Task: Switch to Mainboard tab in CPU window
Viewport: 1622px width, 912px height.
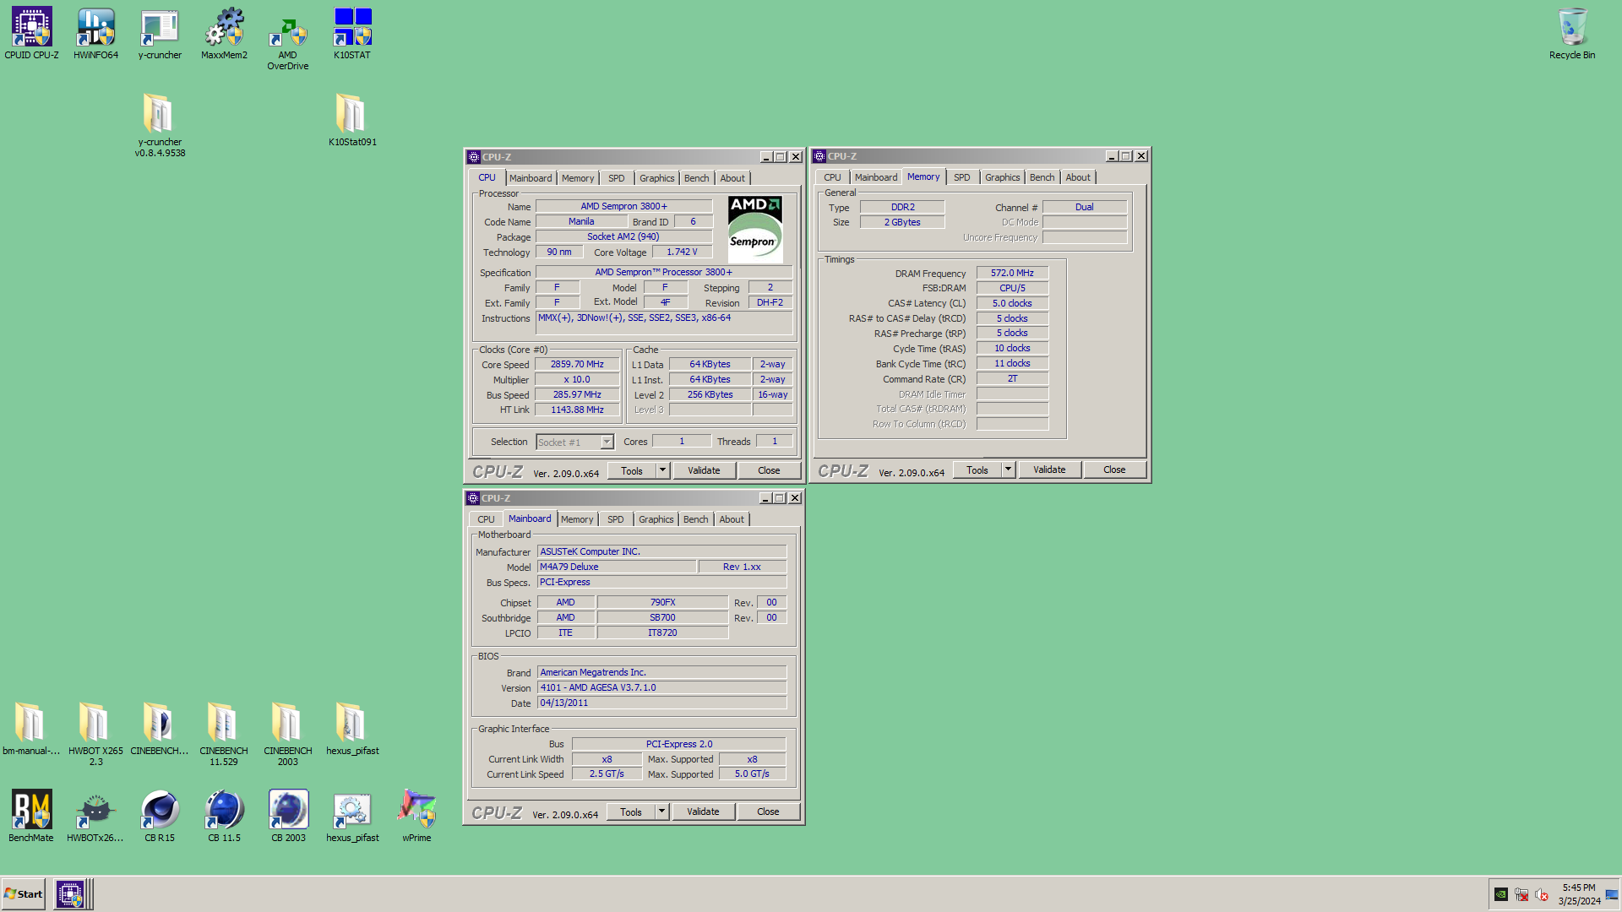Action: (531, 178)
